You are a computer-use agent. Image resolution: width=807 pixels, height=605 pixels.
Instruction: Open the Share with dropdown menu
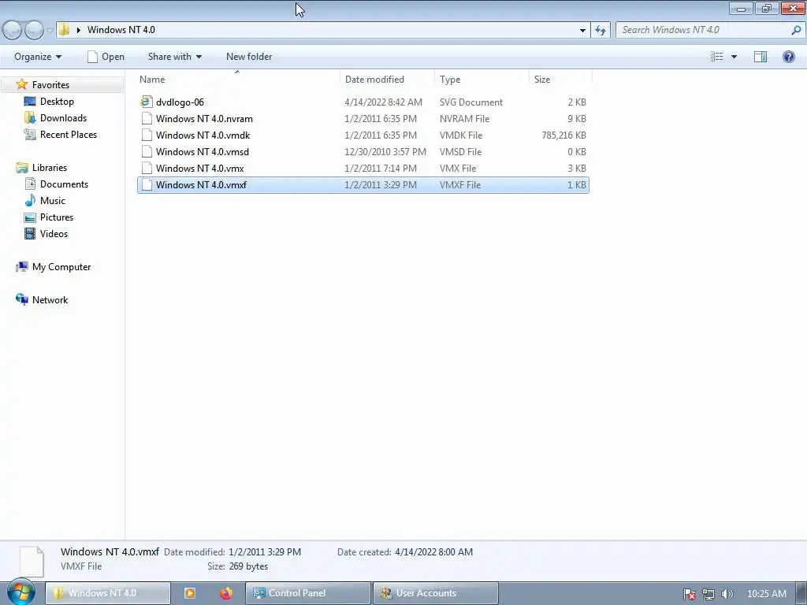[174, 57]
